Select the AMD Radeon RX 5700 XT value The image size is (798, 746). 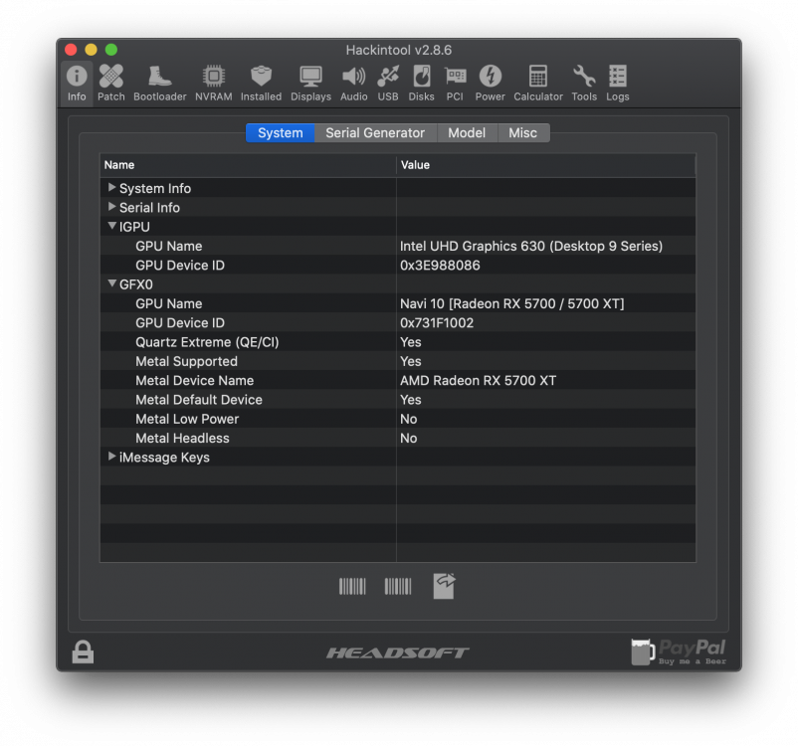coord(478,381)
